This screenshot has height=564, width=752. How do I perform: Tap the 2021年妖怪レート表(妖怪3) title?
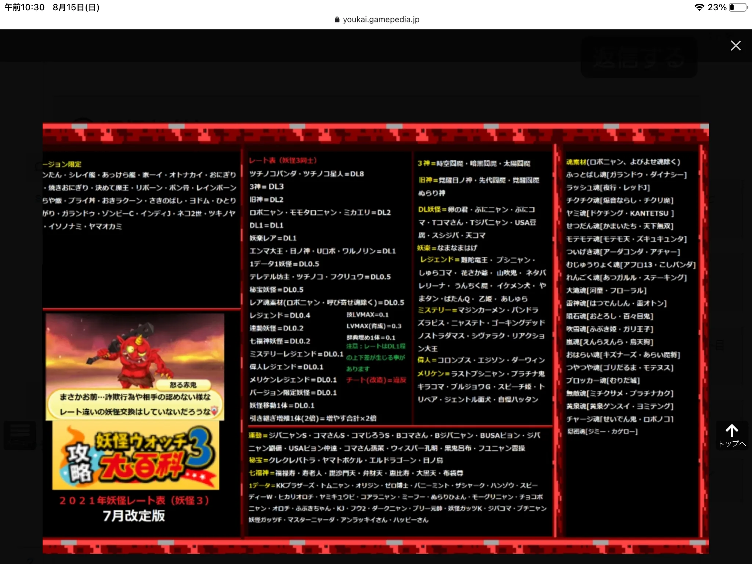coord(134,500)
